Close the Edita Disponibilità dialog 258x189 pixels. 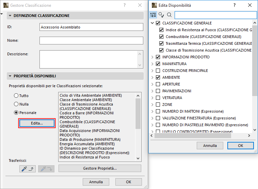click(x=250, y=5)
